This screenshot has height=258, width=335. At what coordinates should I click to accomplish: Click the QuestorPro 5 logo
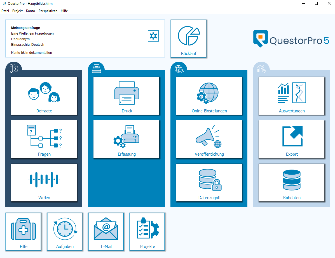(x=291, y=39)
